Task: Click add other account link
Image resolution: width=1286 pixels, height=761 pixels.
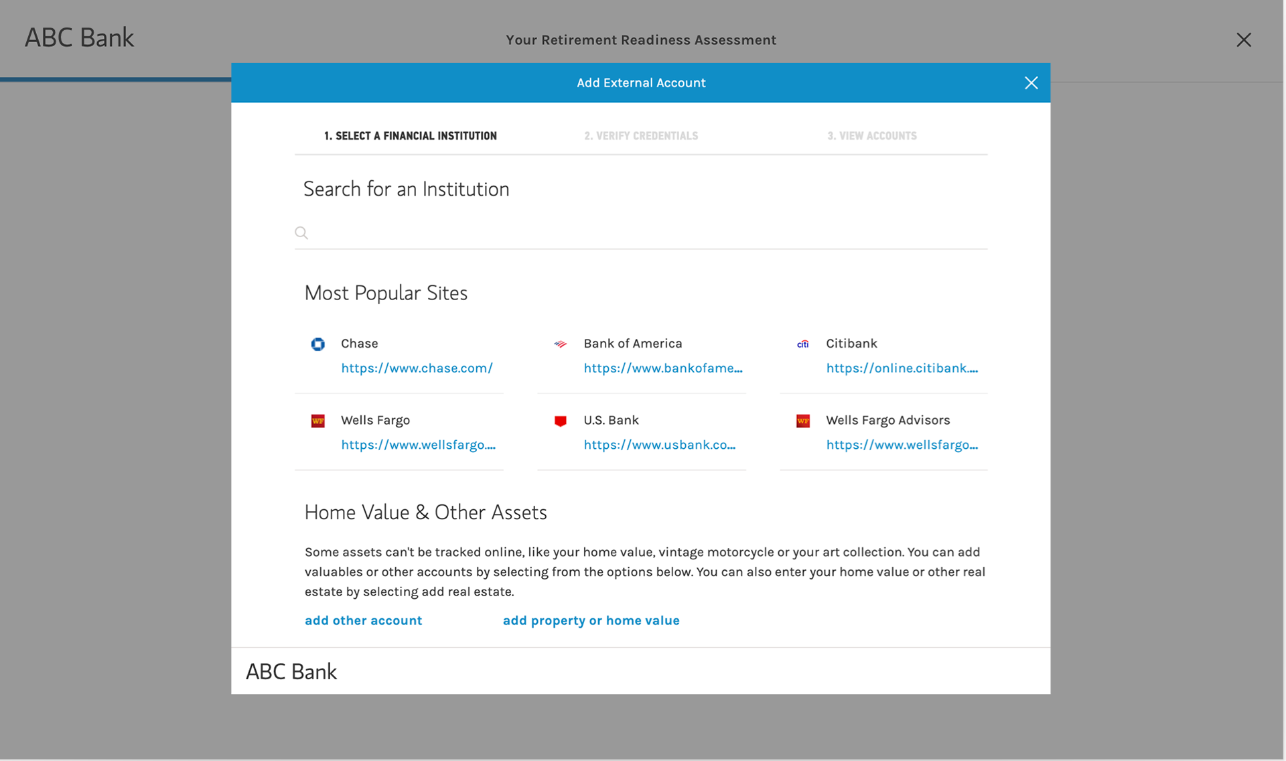Action: pyautogui.click(x=364, y=620)
